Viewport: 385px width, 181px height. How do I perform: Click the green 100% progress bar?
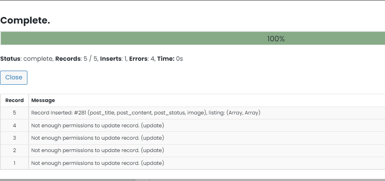(x=193, y=38)
